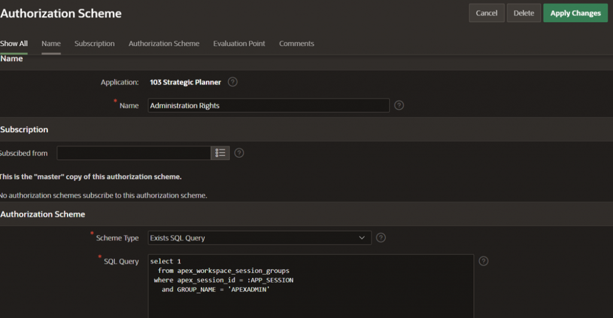Jump to the Authorization Scheme tab

coord(164,44)
